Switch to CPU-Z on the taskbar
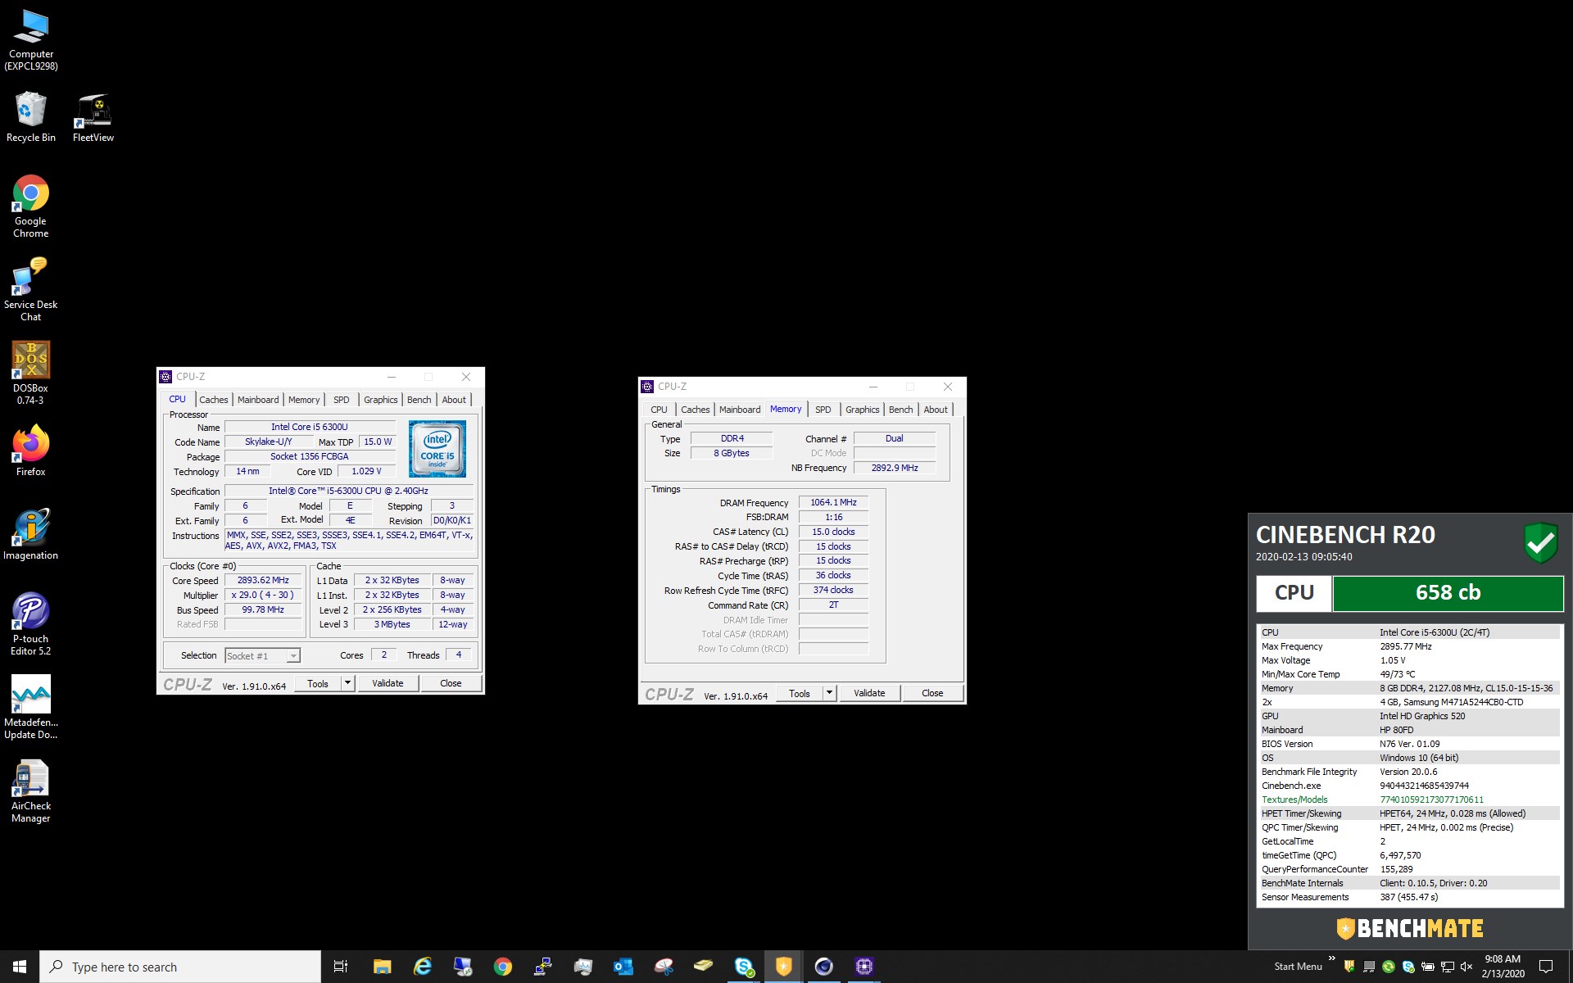The image size is (1573, 983). coord(864,967)
